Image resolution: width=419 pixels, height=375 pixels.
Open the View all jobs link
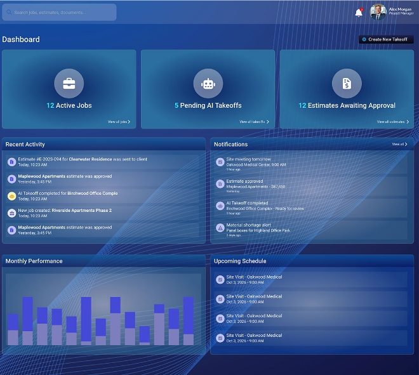119,122
